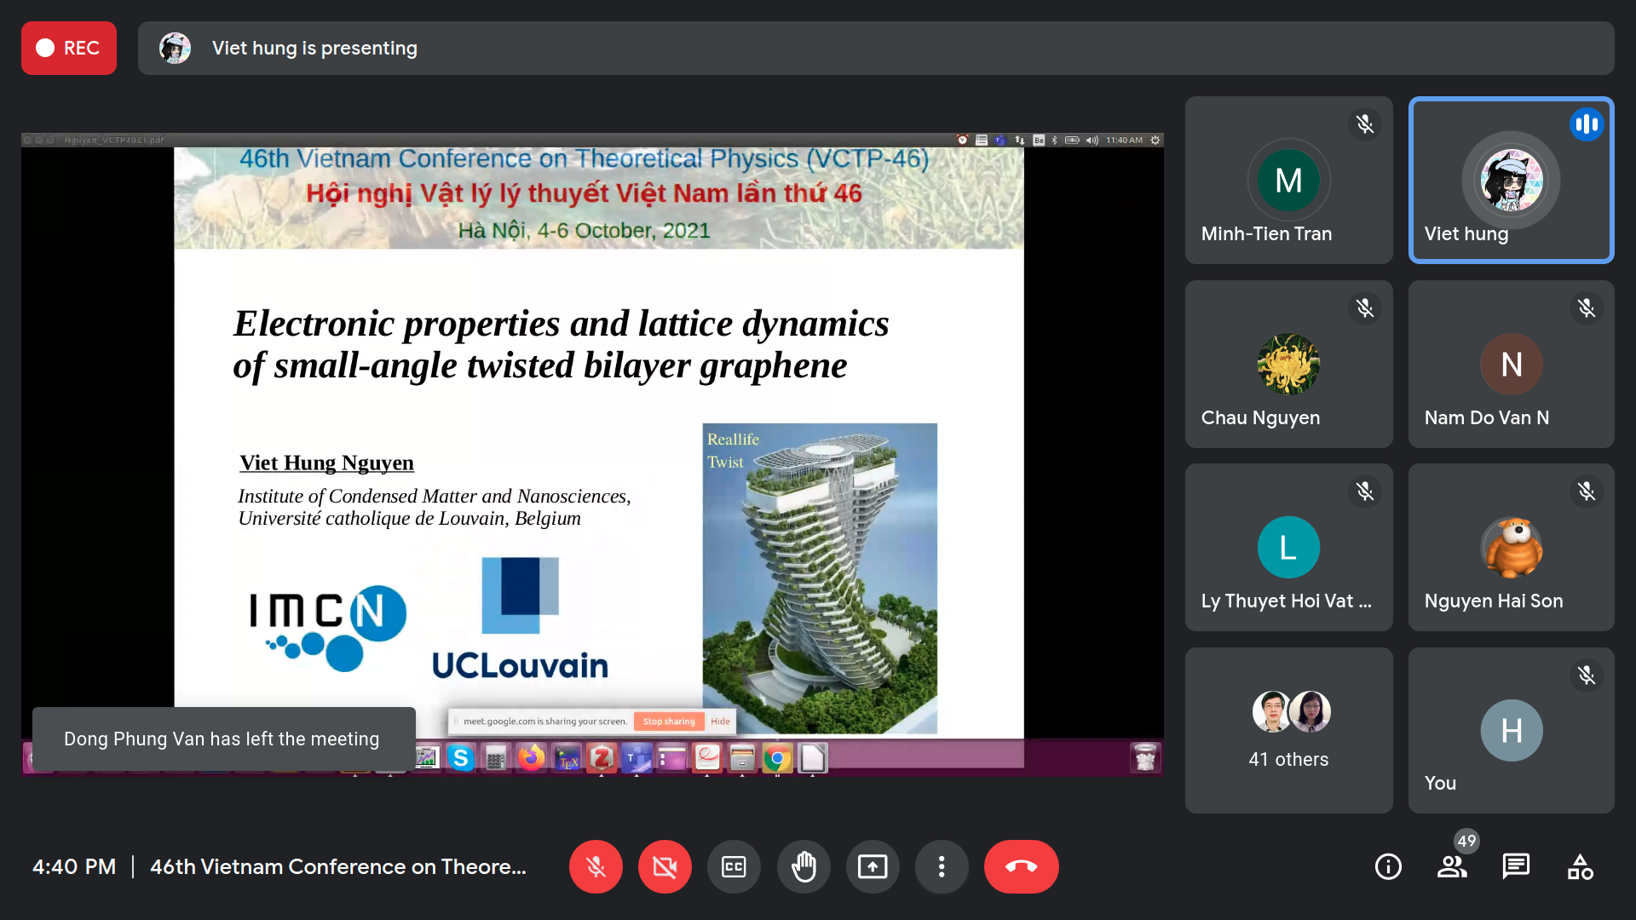Open the meeting details info icon
Image resolution: width=1636 pixels, height=920 pixels.
1388,866
